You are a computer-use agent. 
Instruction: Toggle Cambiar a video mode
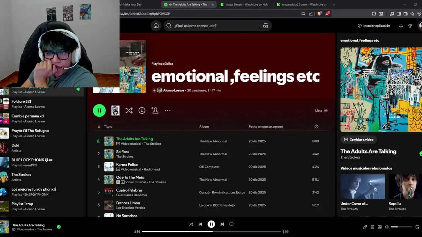coord(358,140)
